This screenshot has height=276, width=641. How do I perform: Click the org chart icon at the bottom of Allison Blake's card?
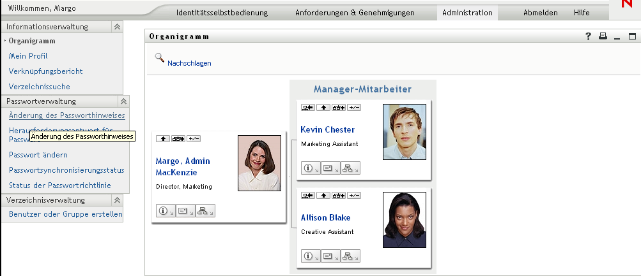pyautogui.click(x=350, y=256)
